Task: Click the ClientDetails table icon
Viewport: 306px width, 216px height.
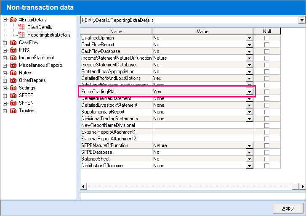Action: coord(21,27)
